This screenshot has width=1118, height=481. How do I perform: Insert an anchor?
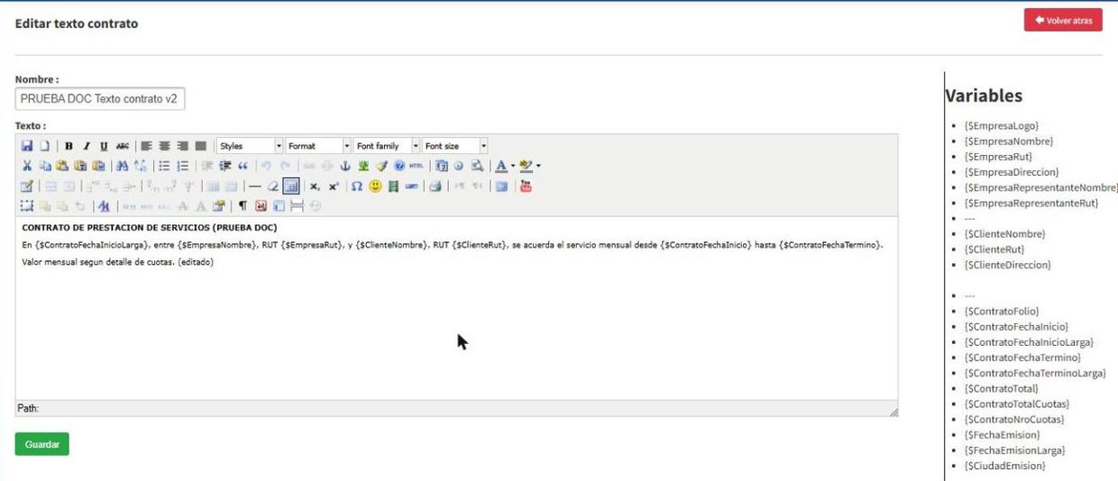345,166
